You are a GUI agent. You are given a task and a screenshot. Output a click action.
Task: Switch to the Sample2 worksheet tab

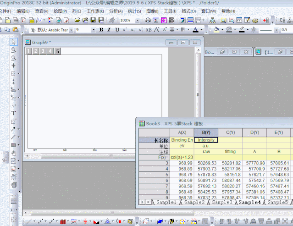[x=194, y=202]
